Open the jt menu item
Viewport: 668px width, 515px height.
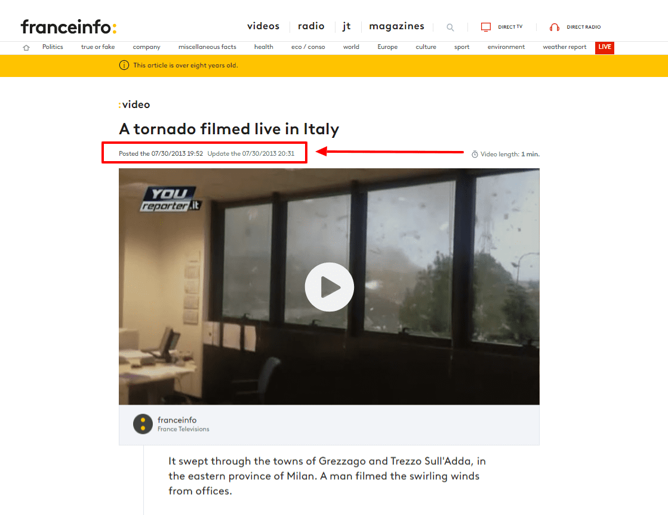point(347,26)
